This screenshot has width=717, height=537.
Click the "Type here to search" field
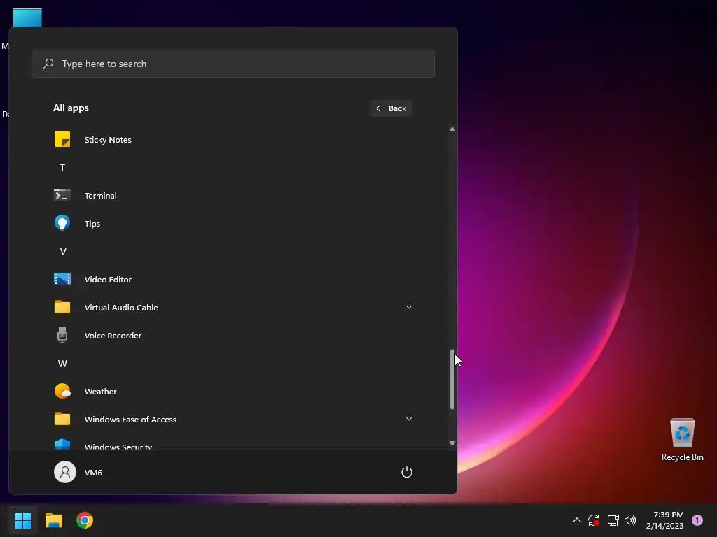(x=233, y=64)
